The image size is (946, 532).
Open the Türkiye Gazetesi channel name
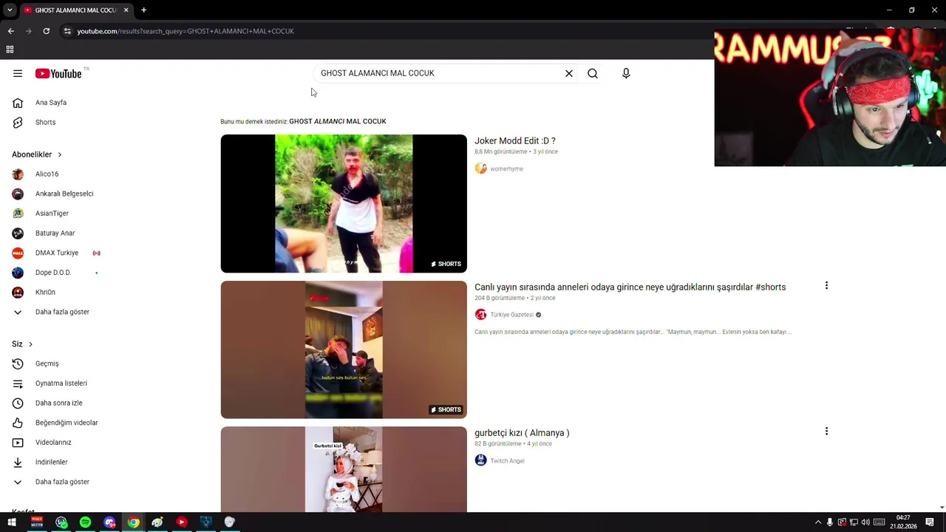coord(512,315)
